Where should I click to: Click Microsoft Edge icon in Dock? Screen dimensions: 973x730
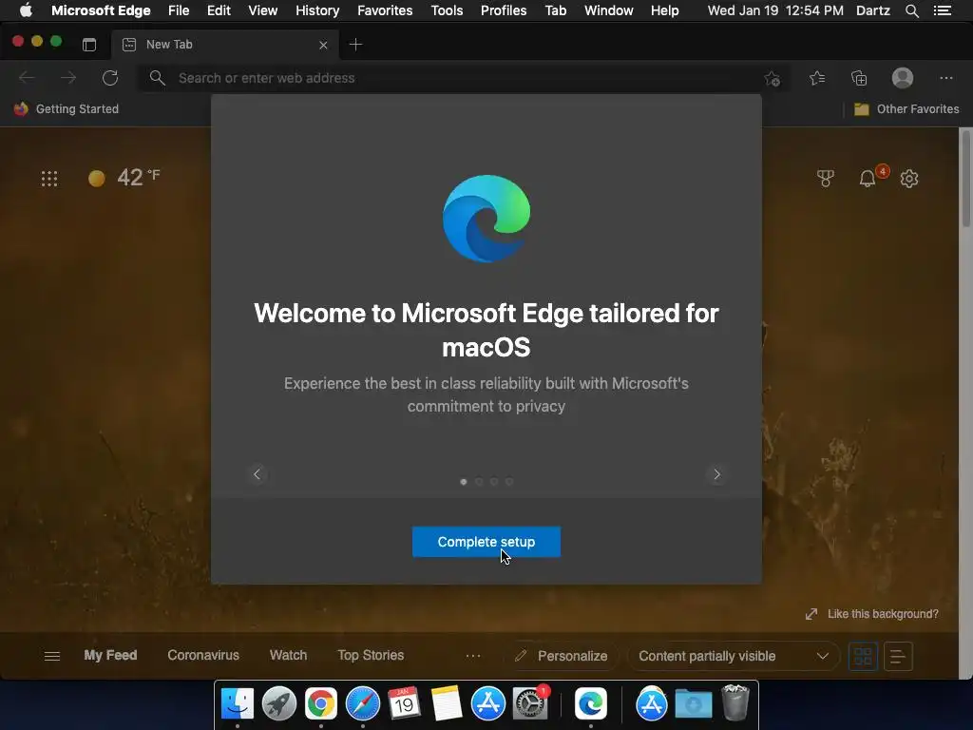591,703
